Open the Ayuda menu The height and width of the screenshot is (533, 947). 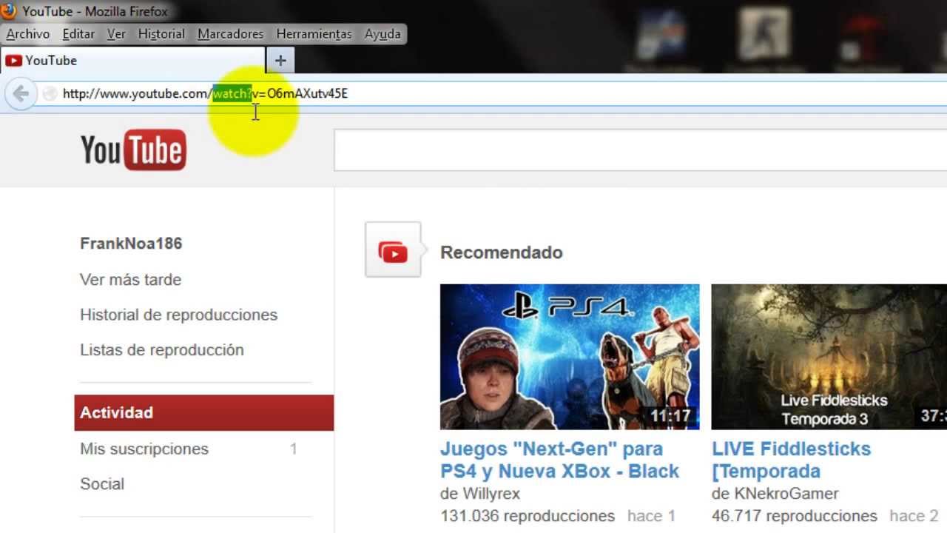click(x=382, y=34)
